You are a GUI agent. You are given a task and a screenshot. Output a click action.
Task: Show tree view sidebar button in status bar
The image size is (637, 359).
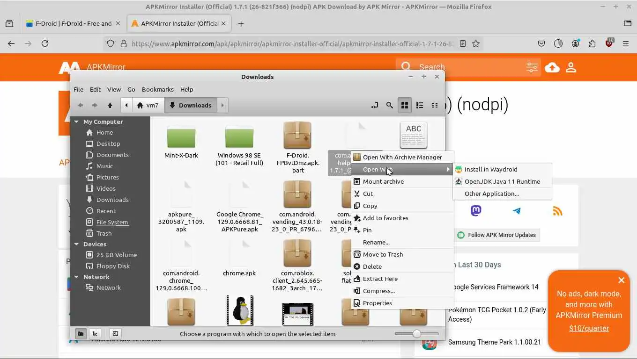point(95,333)
